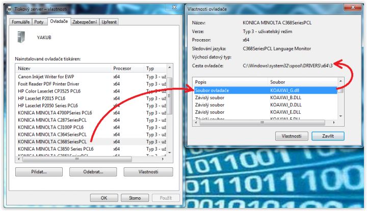367x211 pixels.
Task: Select the Soubor ovladače row
Action: pos(266,91)
